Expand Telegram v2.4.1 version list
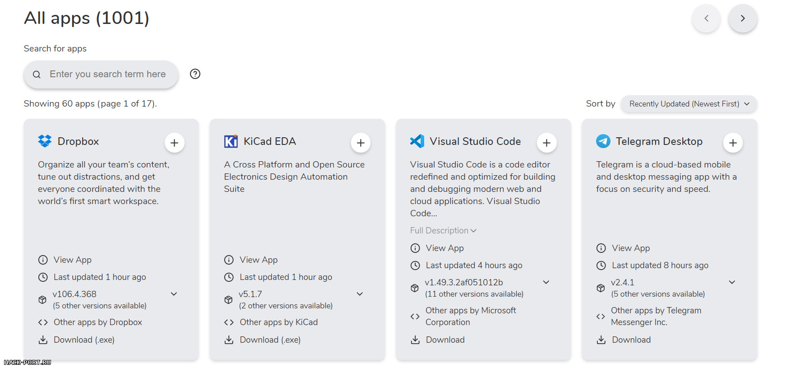 pyautogui.click(x=732, y=282)
